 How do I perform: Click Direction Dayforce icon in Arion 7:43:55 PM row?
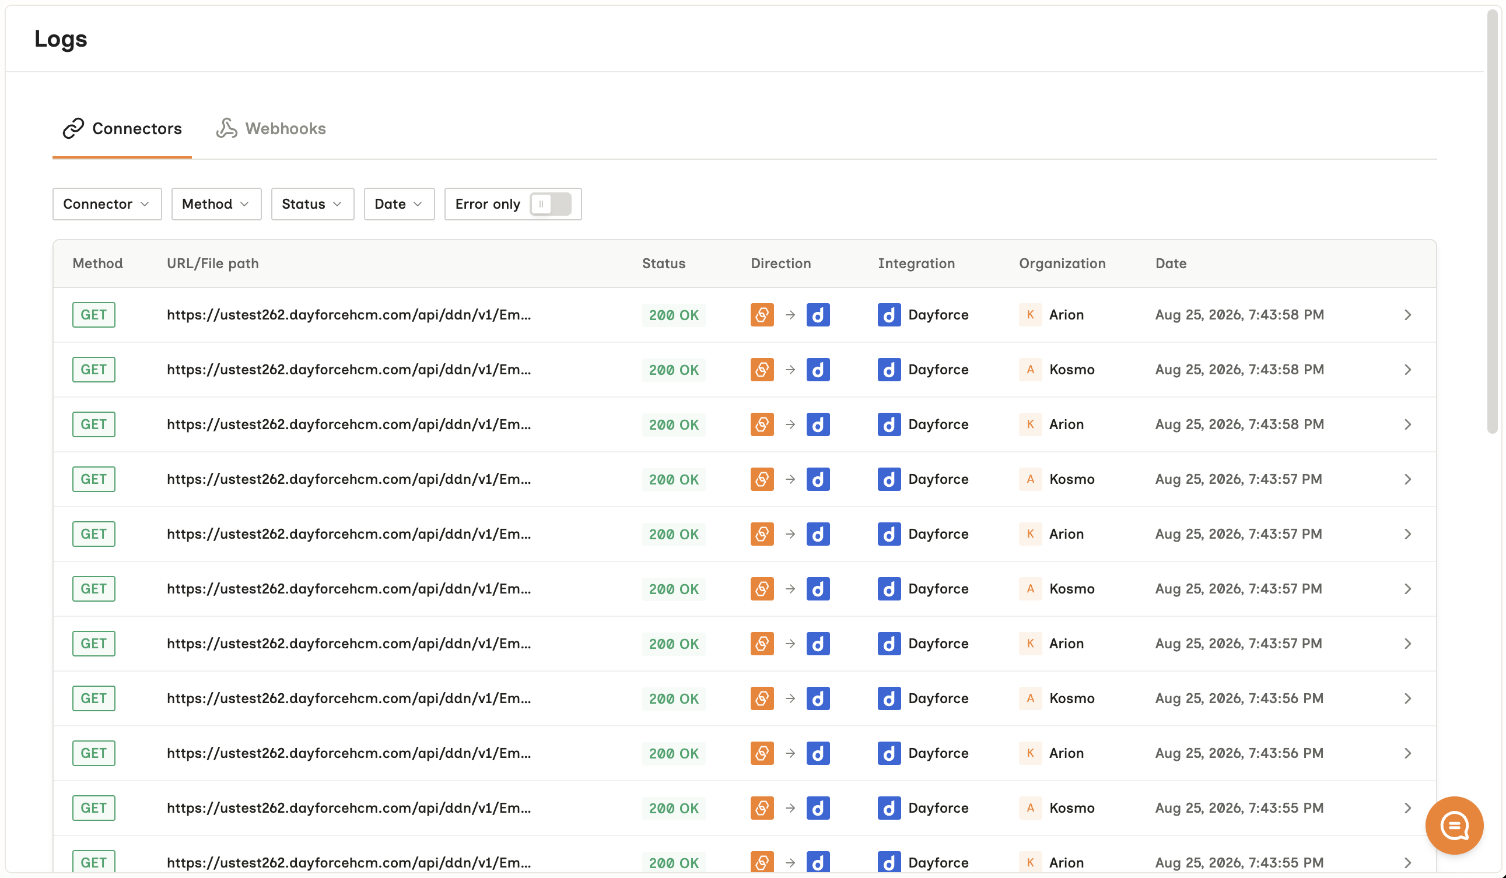(818, 862)
